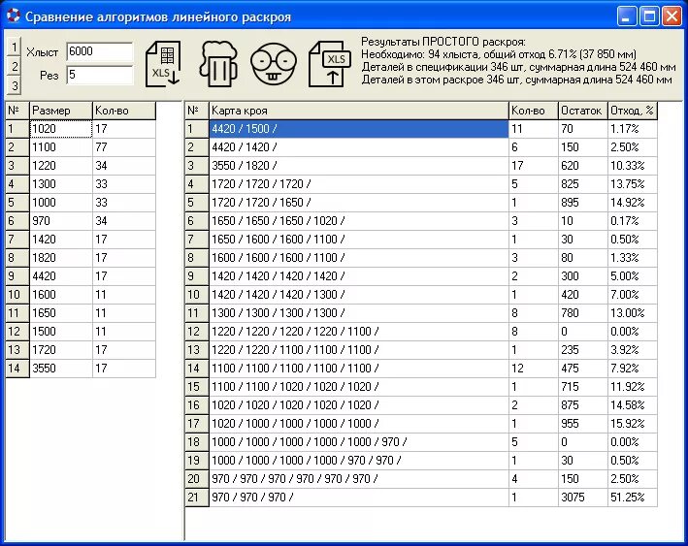Screen dimensions: 688x546
Task: Click the XLS import spreadsheet icon
Action: (163, 64)
